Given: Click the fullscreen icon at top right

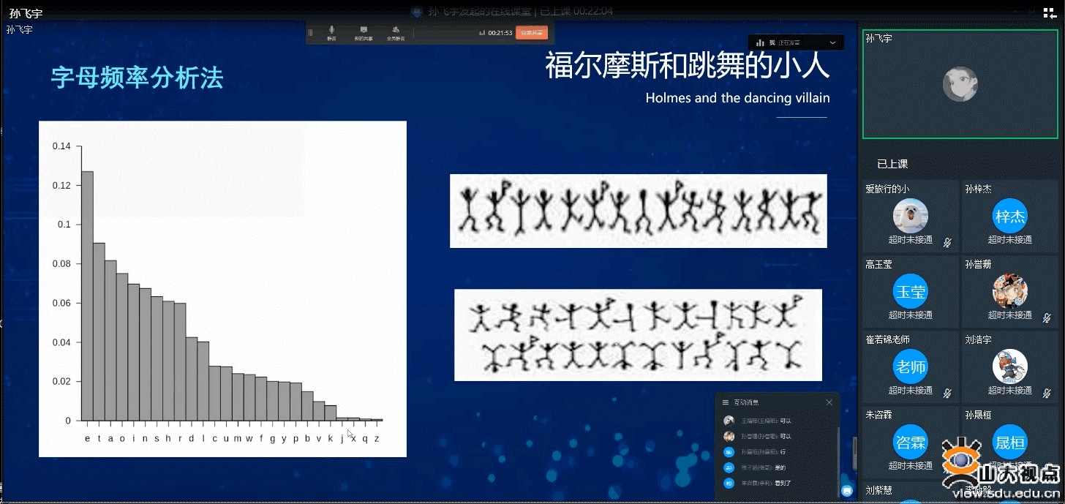Looking at the screenshot, I should (1049, 12).
